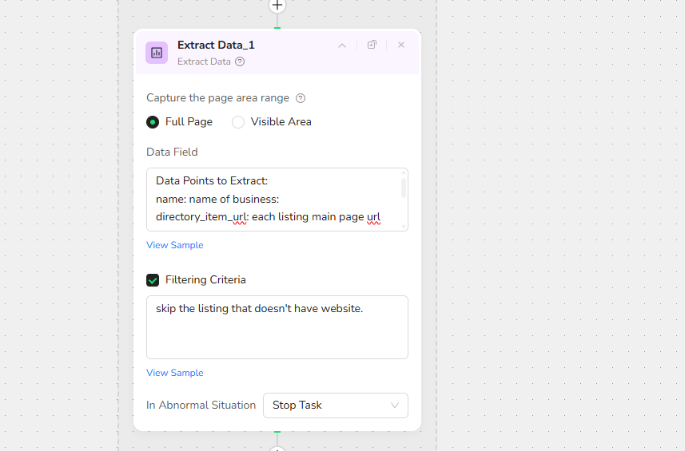The height and width of the screenshot is (451, 685).
Task: Open View Sample link under Filtering Criteria
Action: [175, 373]
